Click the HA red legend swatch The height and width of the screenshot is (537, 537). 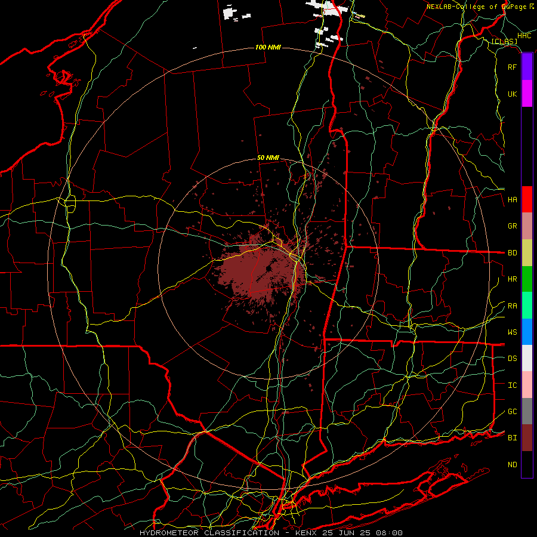[x=527, y=199]
